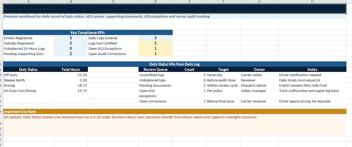Select column H header

tap(312, 2)
